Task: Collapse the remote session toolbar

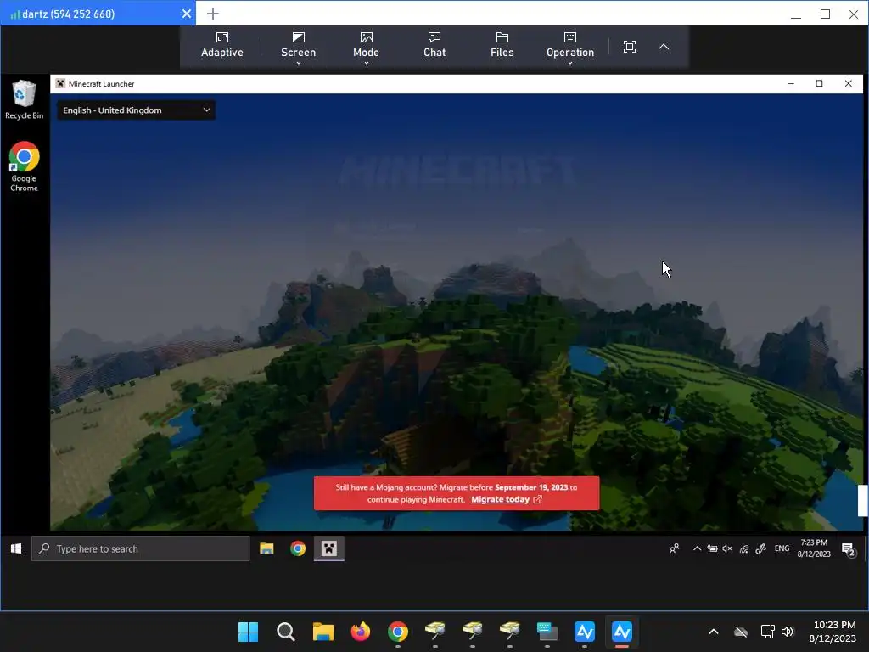Action: coord(664,47)
